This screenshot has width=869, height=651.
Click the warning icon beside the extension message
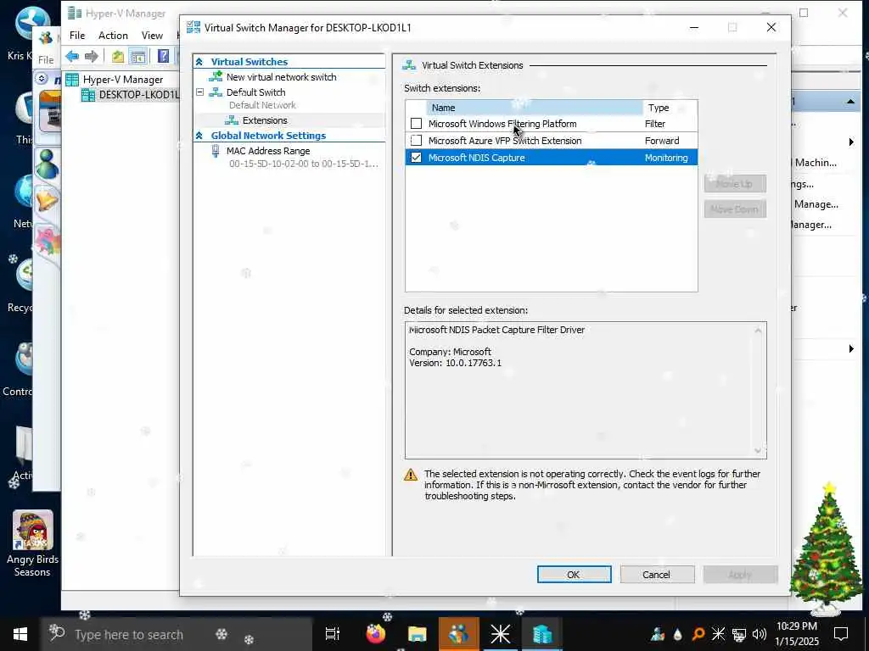point(411,475)
